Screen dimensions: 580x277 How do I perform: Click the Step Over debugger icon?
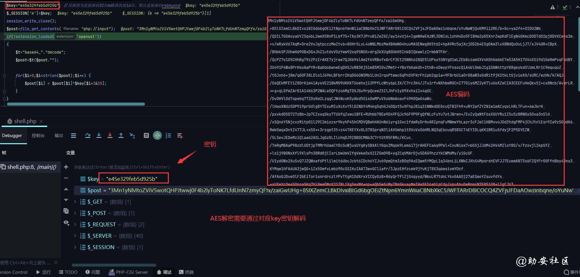click(x=88, y=136)
